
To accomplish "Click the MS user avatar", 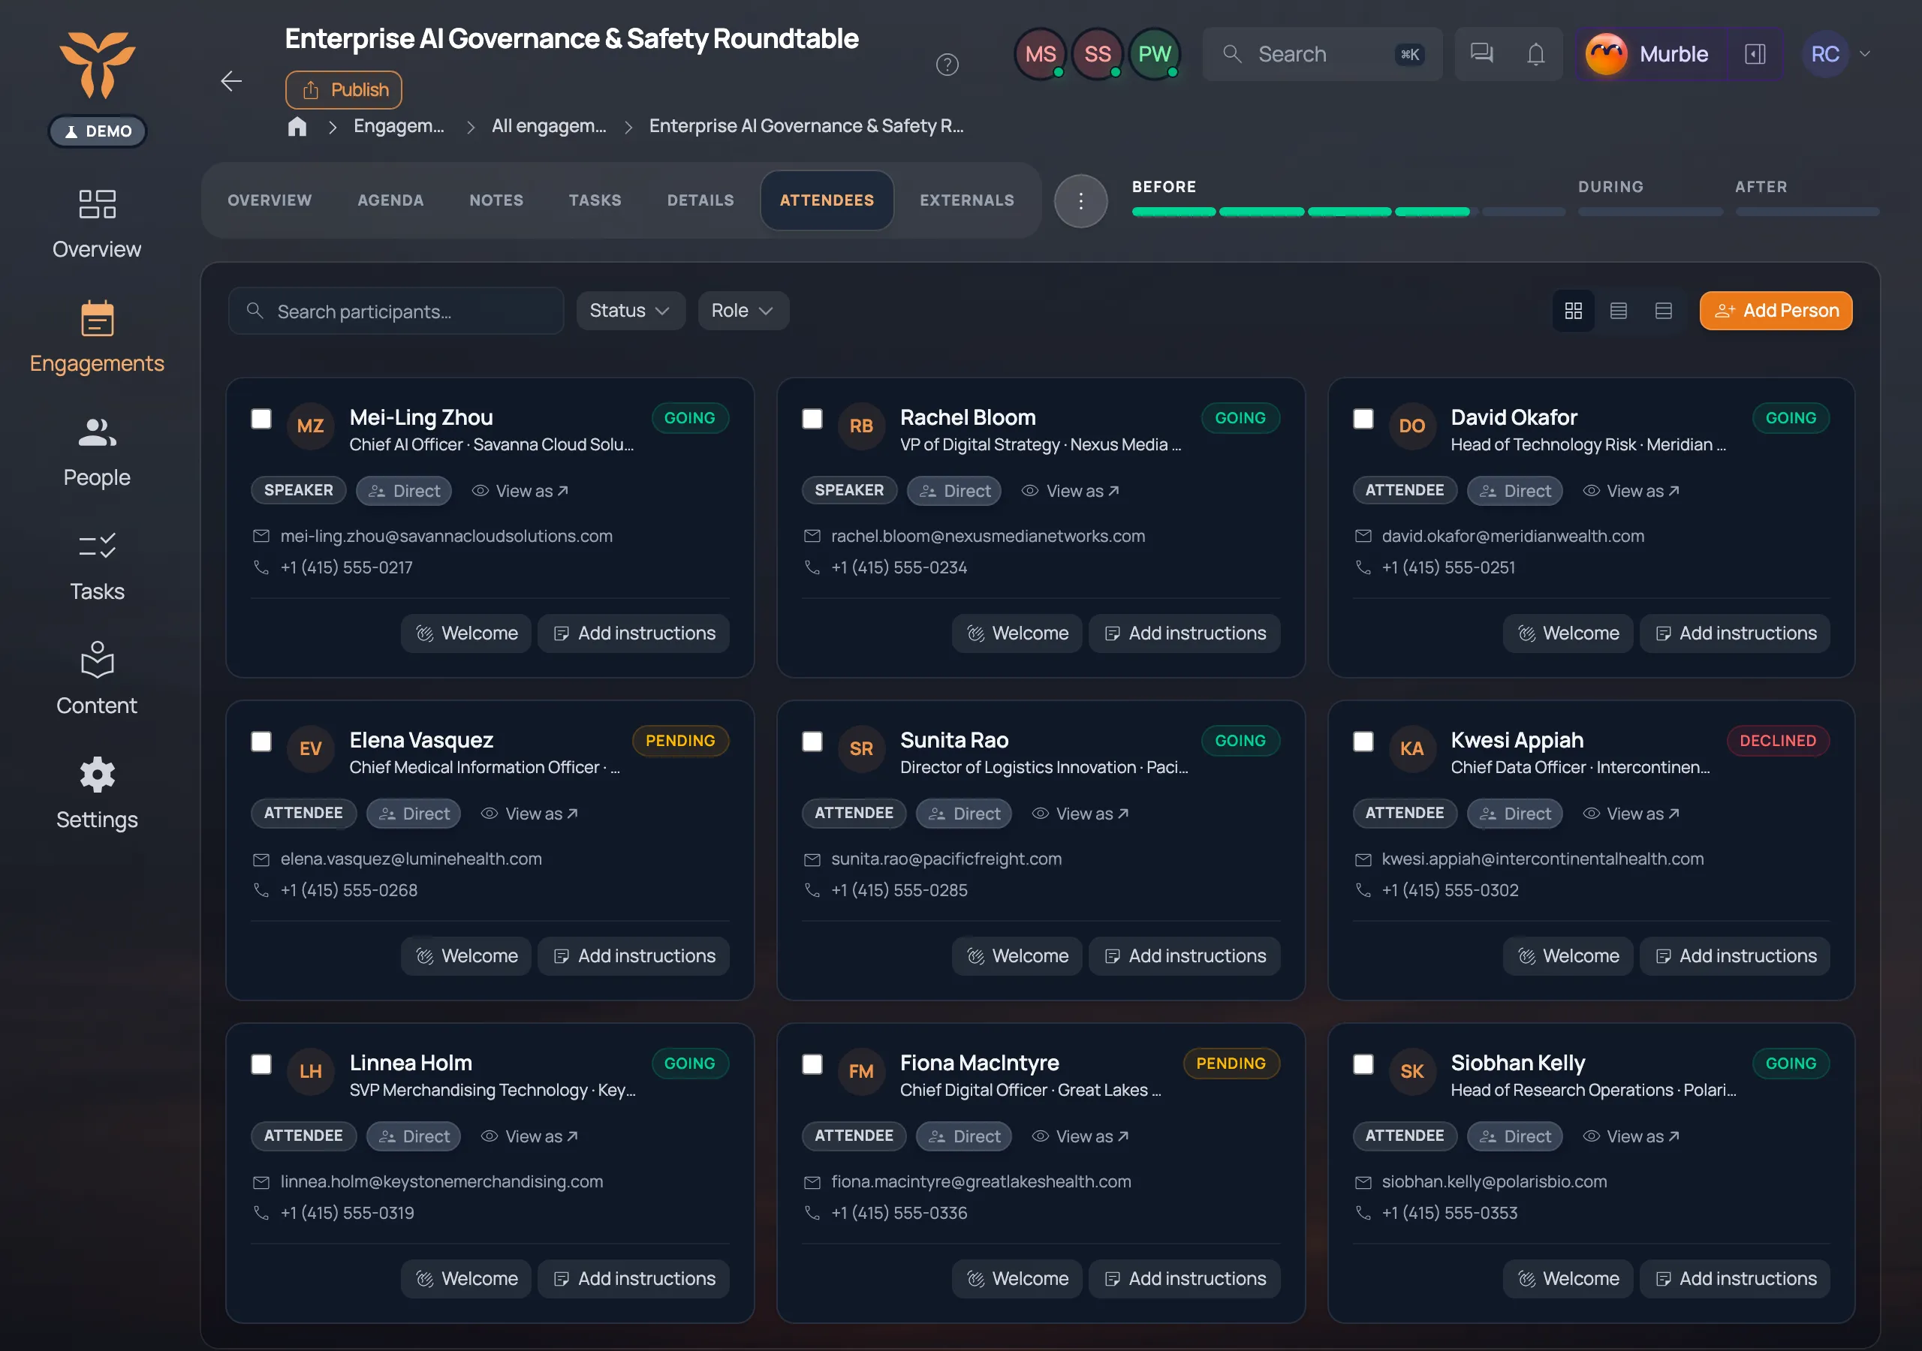I will 1041,54.
